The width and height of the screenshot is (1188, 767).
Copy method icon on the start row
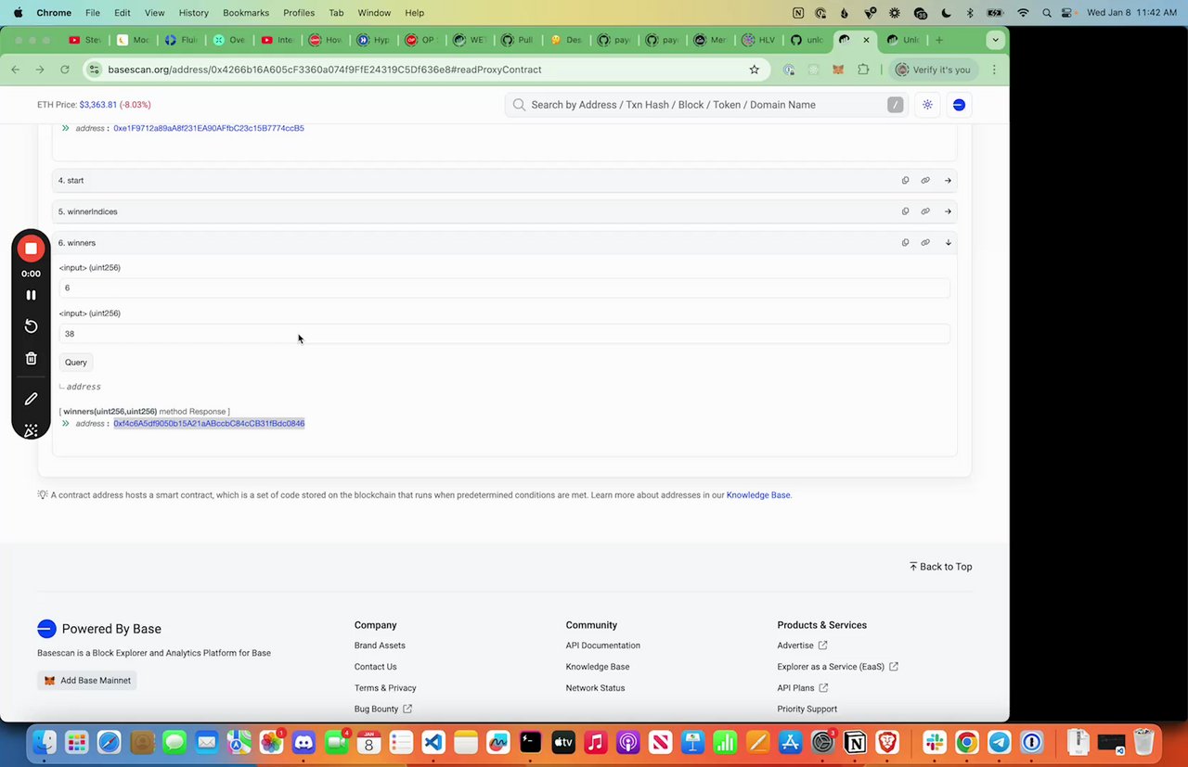click(905, 181)
